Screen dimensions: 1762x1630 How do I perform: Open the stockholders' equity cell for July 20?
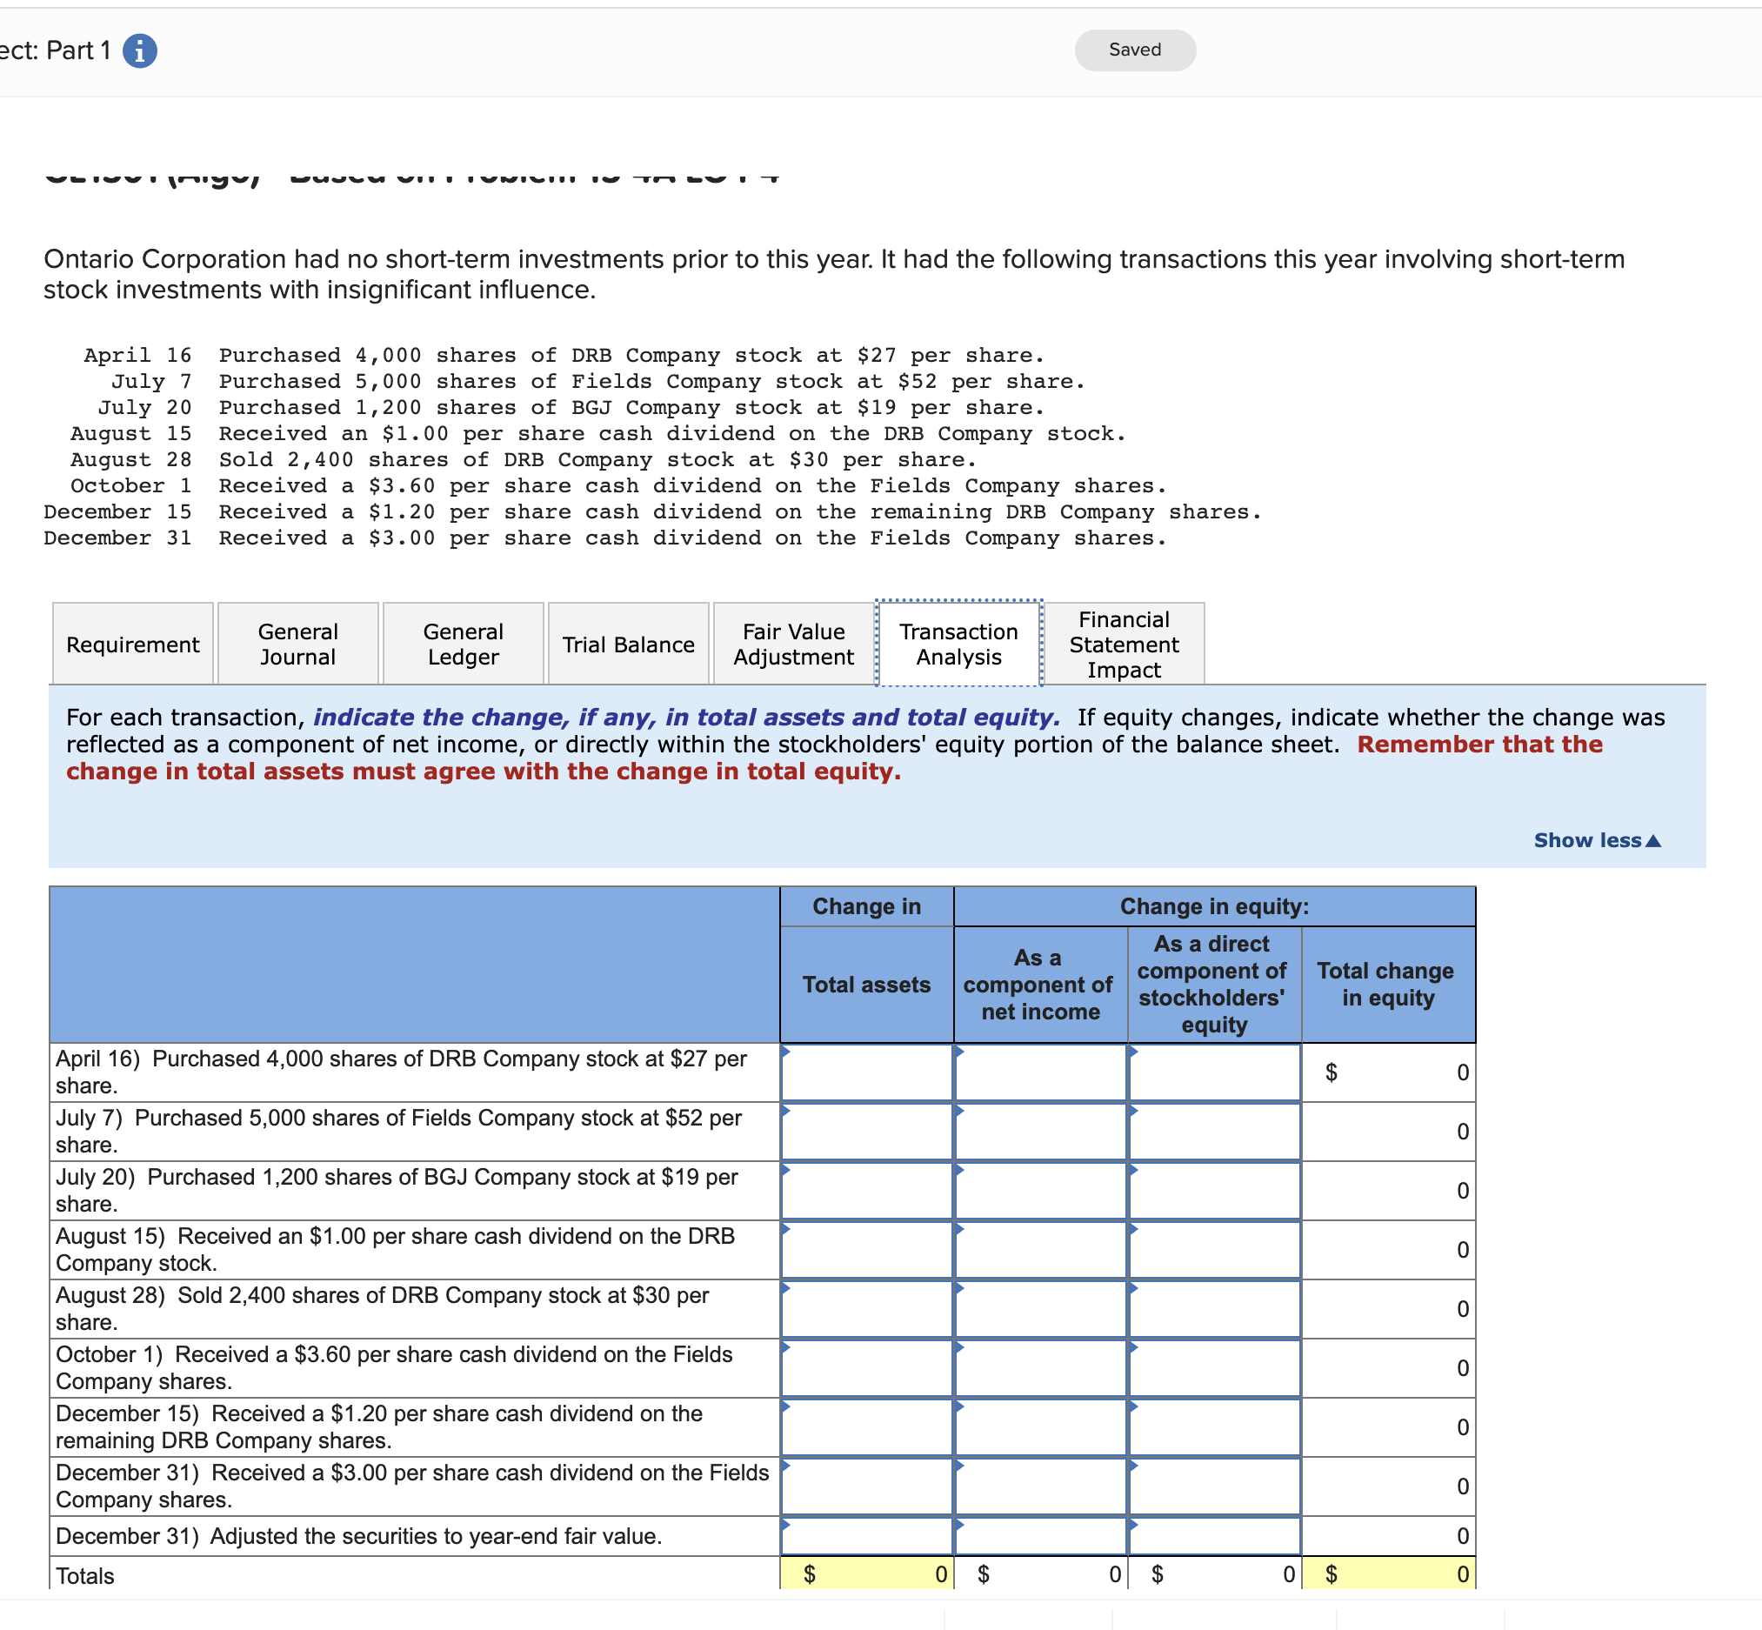point(1213,1191)
